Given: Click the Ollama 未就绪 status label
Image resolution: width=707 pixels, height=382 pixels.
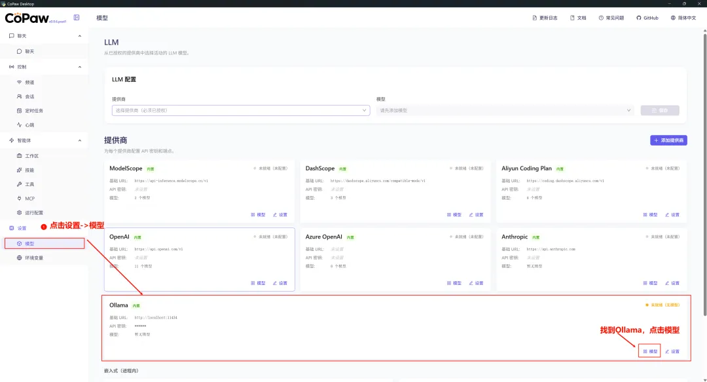Looking at the screenshot, I should click(x=662, y=305).
